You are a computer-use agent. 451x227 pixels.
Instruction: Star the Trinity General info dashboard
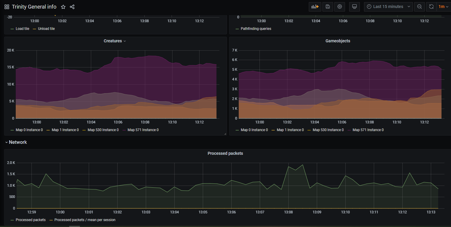click(63, 7)
